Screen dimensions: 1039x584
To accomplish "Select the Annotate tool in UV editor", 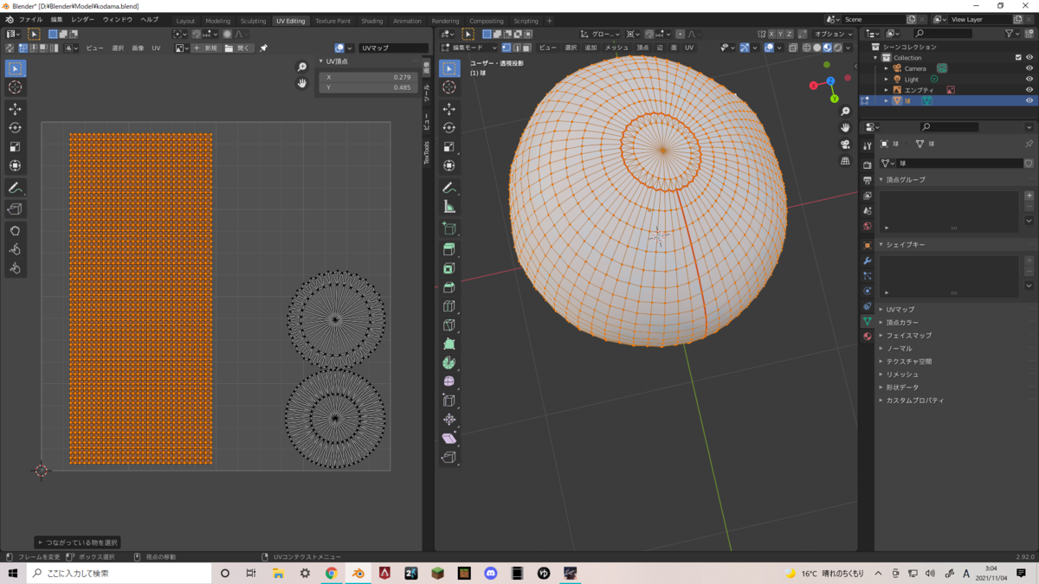I will [16, 188].
